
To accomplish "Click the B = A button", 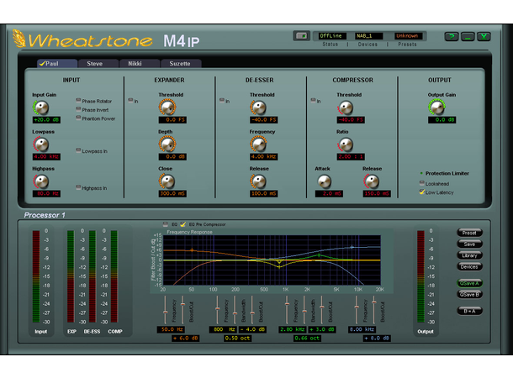I will [469, 311].
